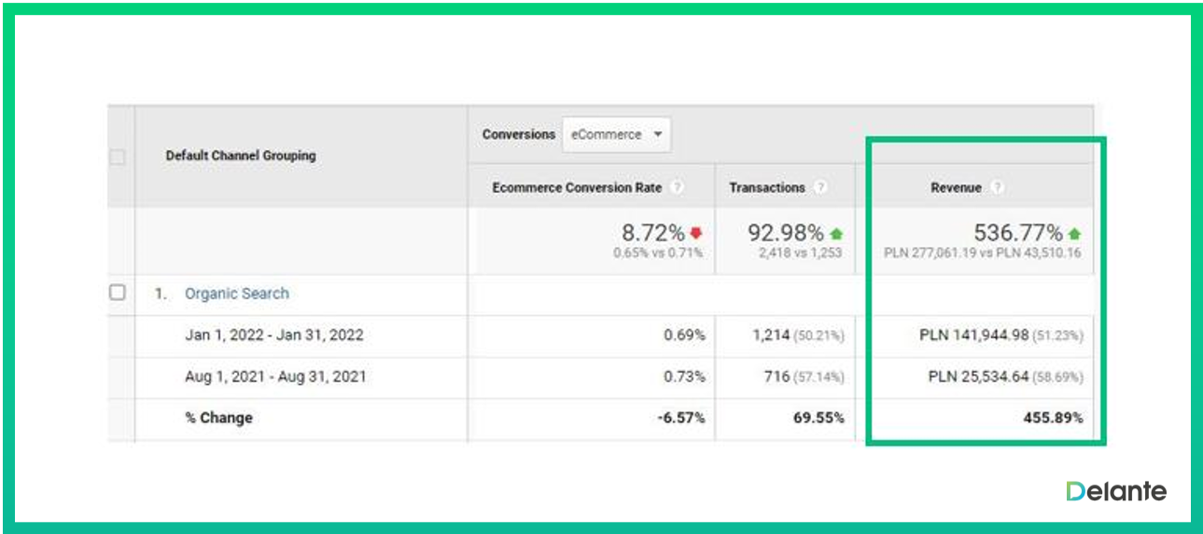Click the Default Channel Grouping header
1203x534 pixels.
point(241,156)
